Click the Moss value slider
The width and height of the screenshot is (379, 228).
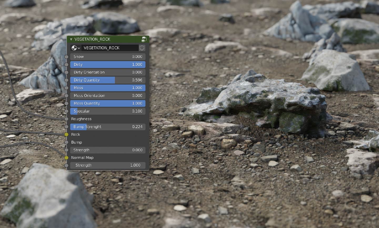pos(108,88)
